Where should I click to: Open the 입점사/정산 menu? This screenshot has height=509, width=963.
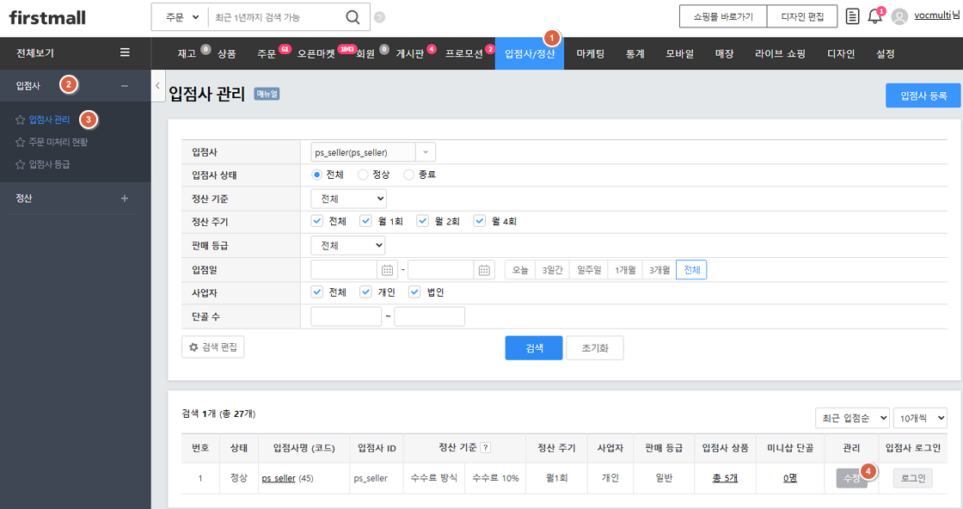coord(530,53)
